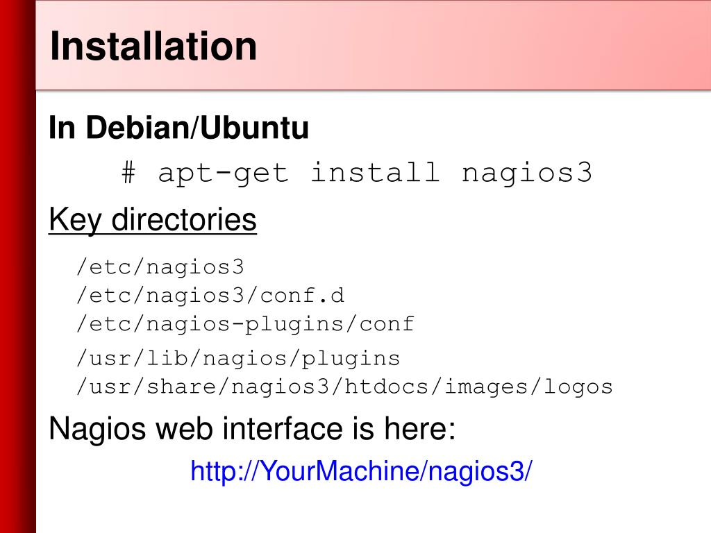Screen dimensions: 711x533
Task: Click the word install in the command
Action: point(375,172)
